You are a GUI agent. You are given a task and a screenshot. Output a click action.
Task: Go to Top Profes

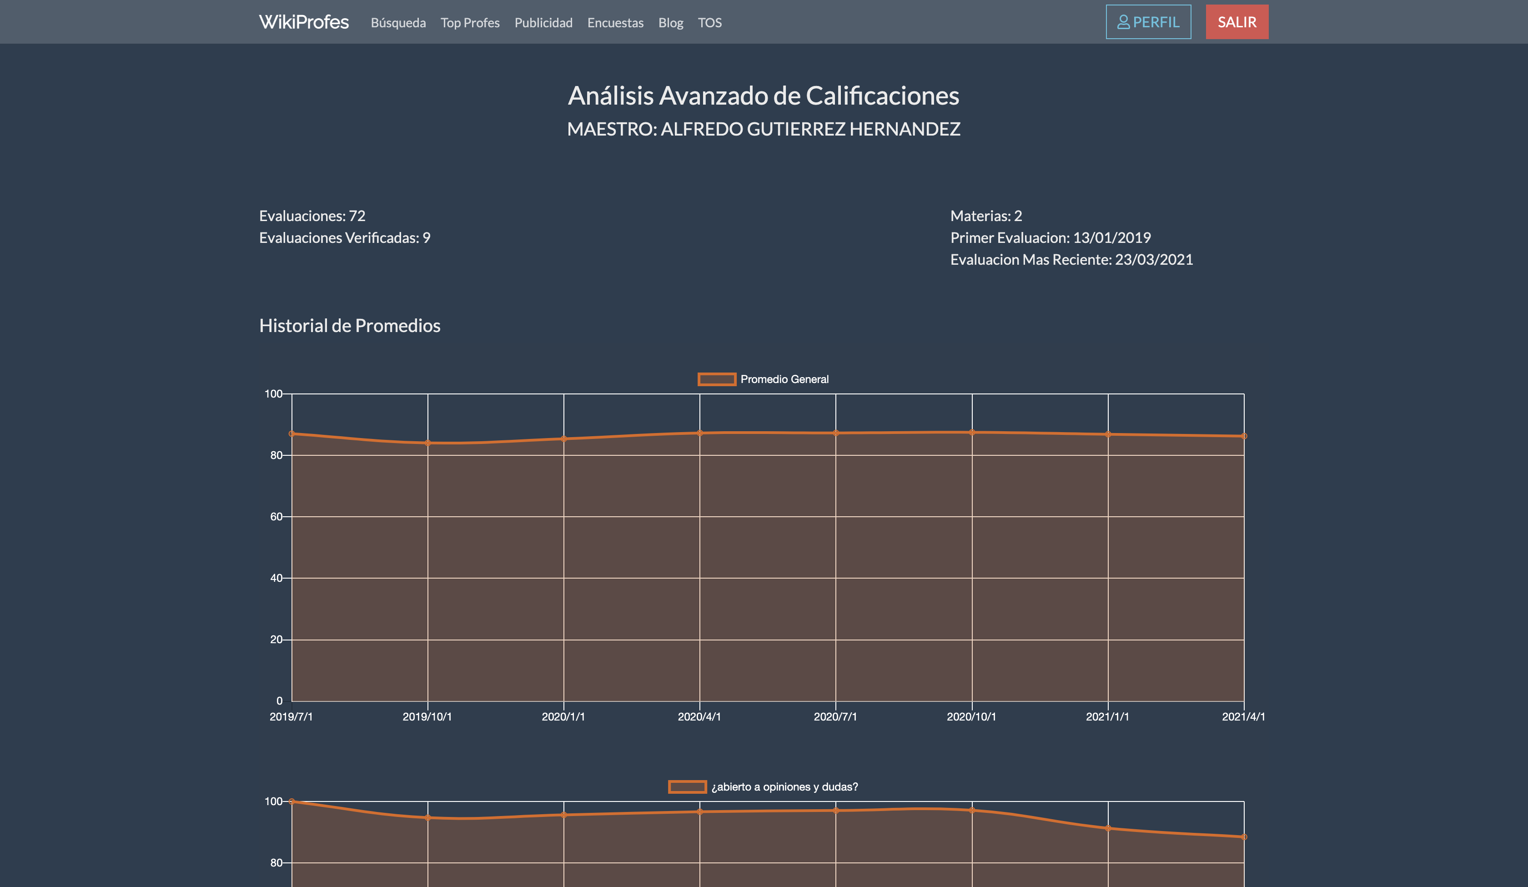[x=470, y=22]
